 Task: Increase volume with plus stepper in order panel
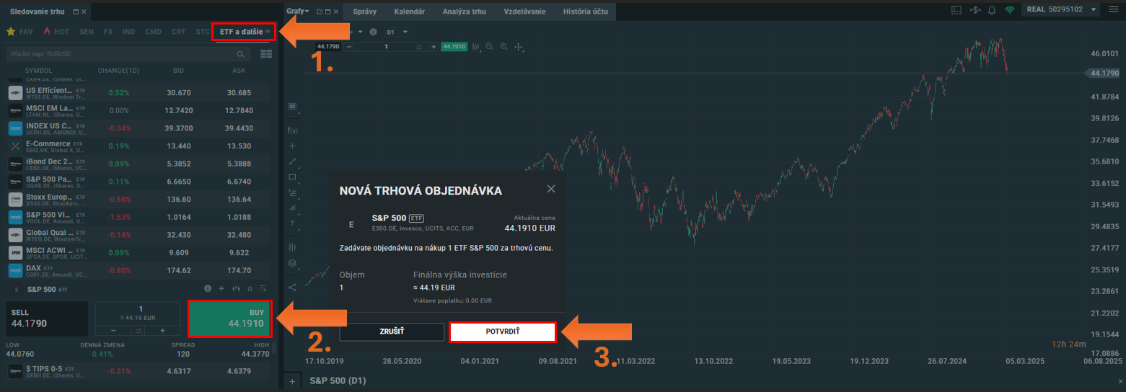click(163, 330)
